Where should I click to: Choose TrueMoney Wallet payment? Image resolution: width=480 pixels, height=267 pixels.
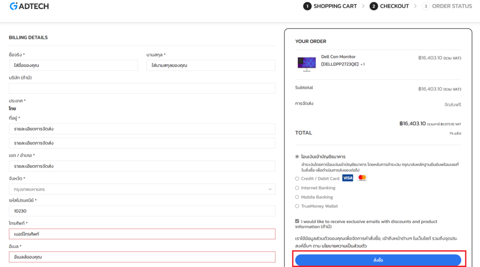(297, 206)
